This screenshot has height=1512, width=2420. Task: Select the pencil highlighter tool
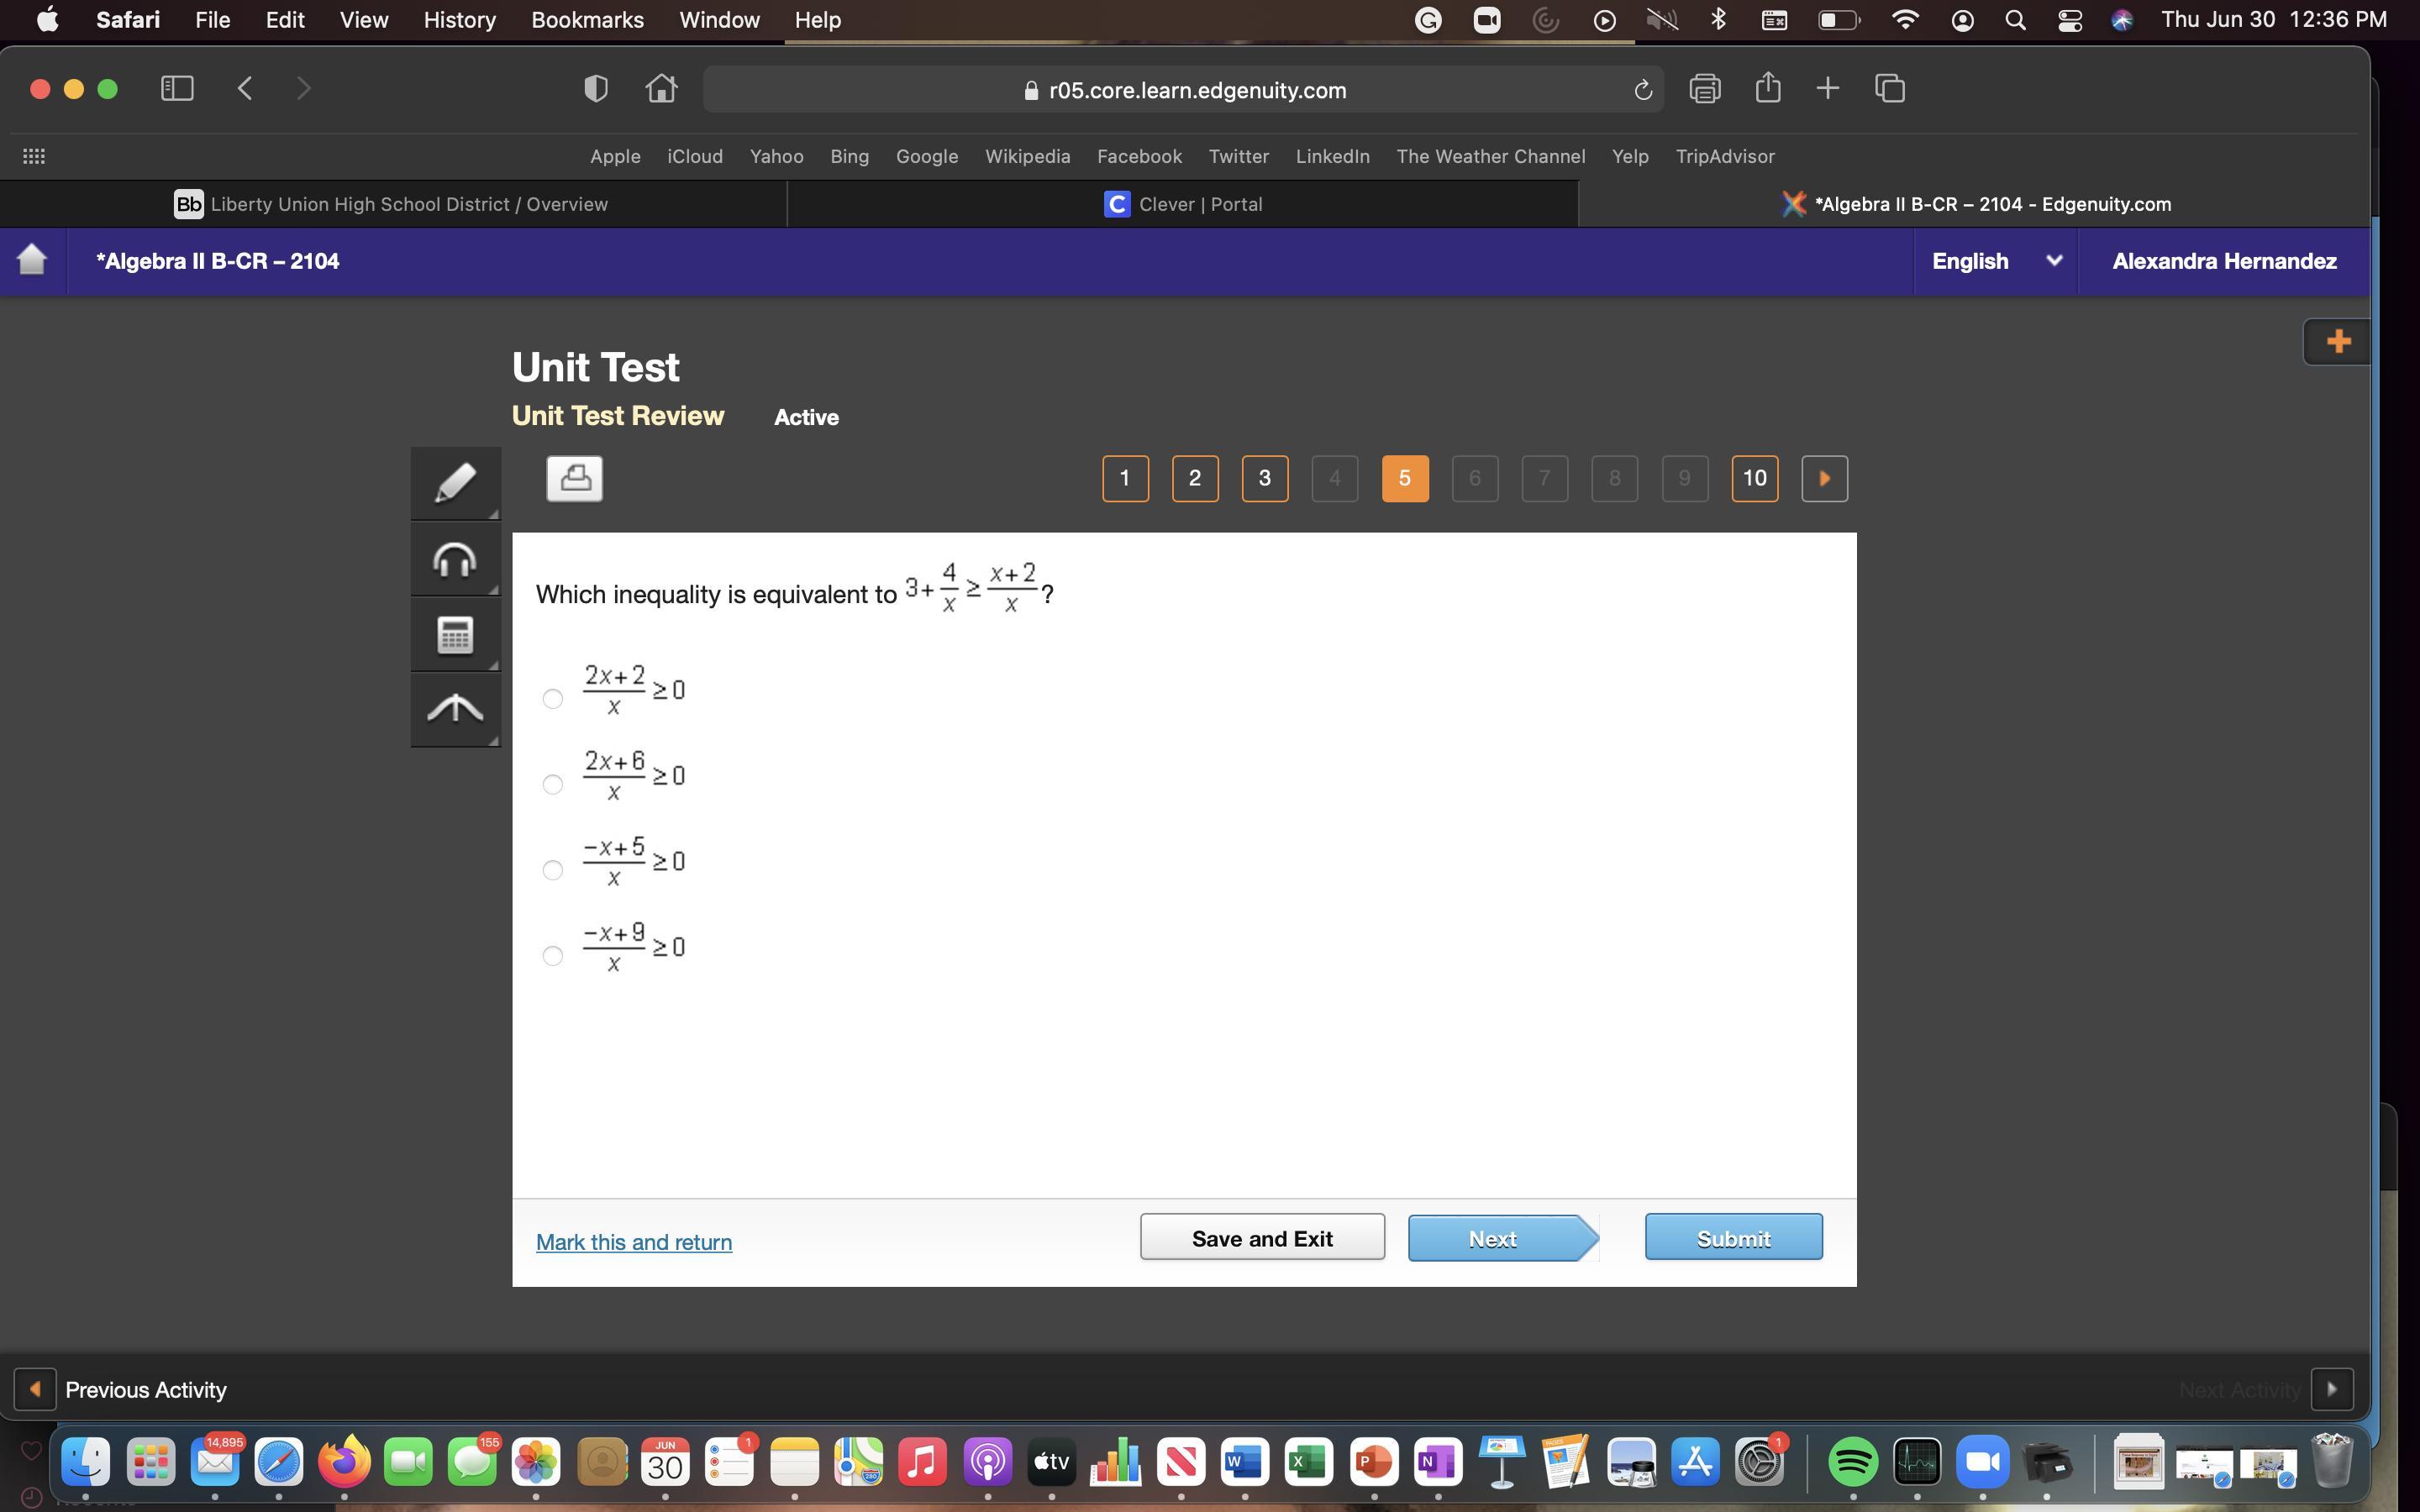click(x=455, y=484)
